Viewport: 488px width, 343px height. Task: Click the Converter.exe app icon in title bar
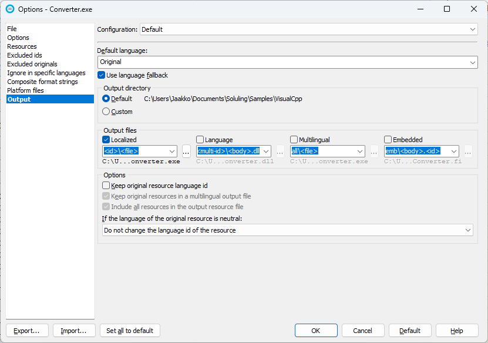10,9
